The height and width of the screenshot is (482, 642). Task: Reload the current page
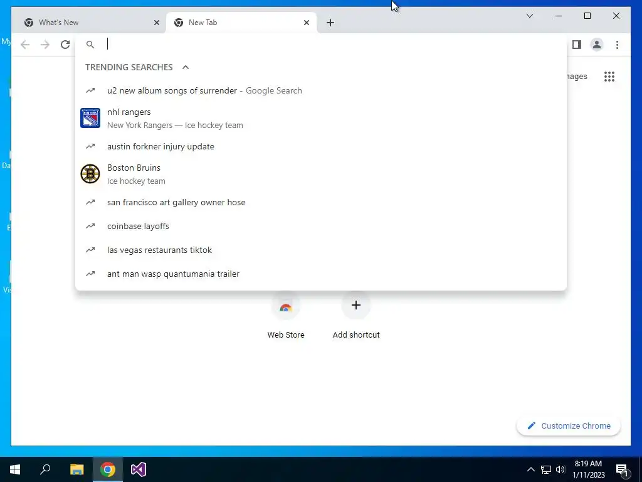[65, 45]
